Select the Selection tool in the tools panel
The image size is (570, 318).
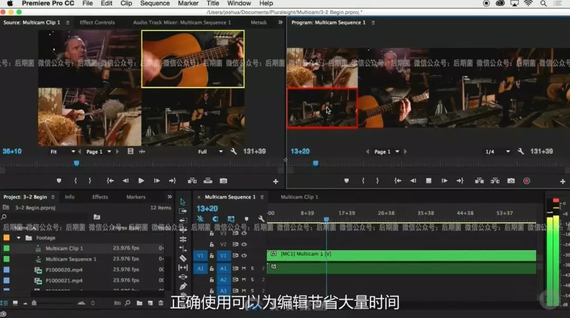pyautogui.click(x=183, y=202)
